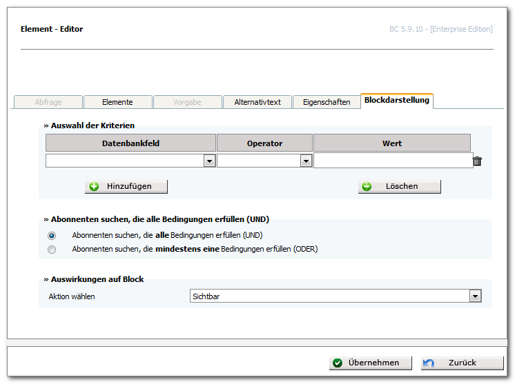Select radio option mindestens eine Bedingungen (ODER)
Screen dimensions: 515x384
point(52,250)
